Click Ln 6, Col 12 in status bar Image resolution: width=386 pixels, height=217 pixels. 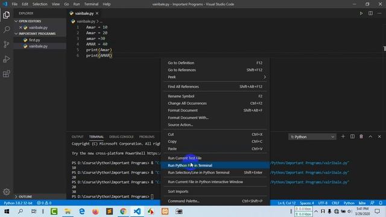(x=286, y=203)
